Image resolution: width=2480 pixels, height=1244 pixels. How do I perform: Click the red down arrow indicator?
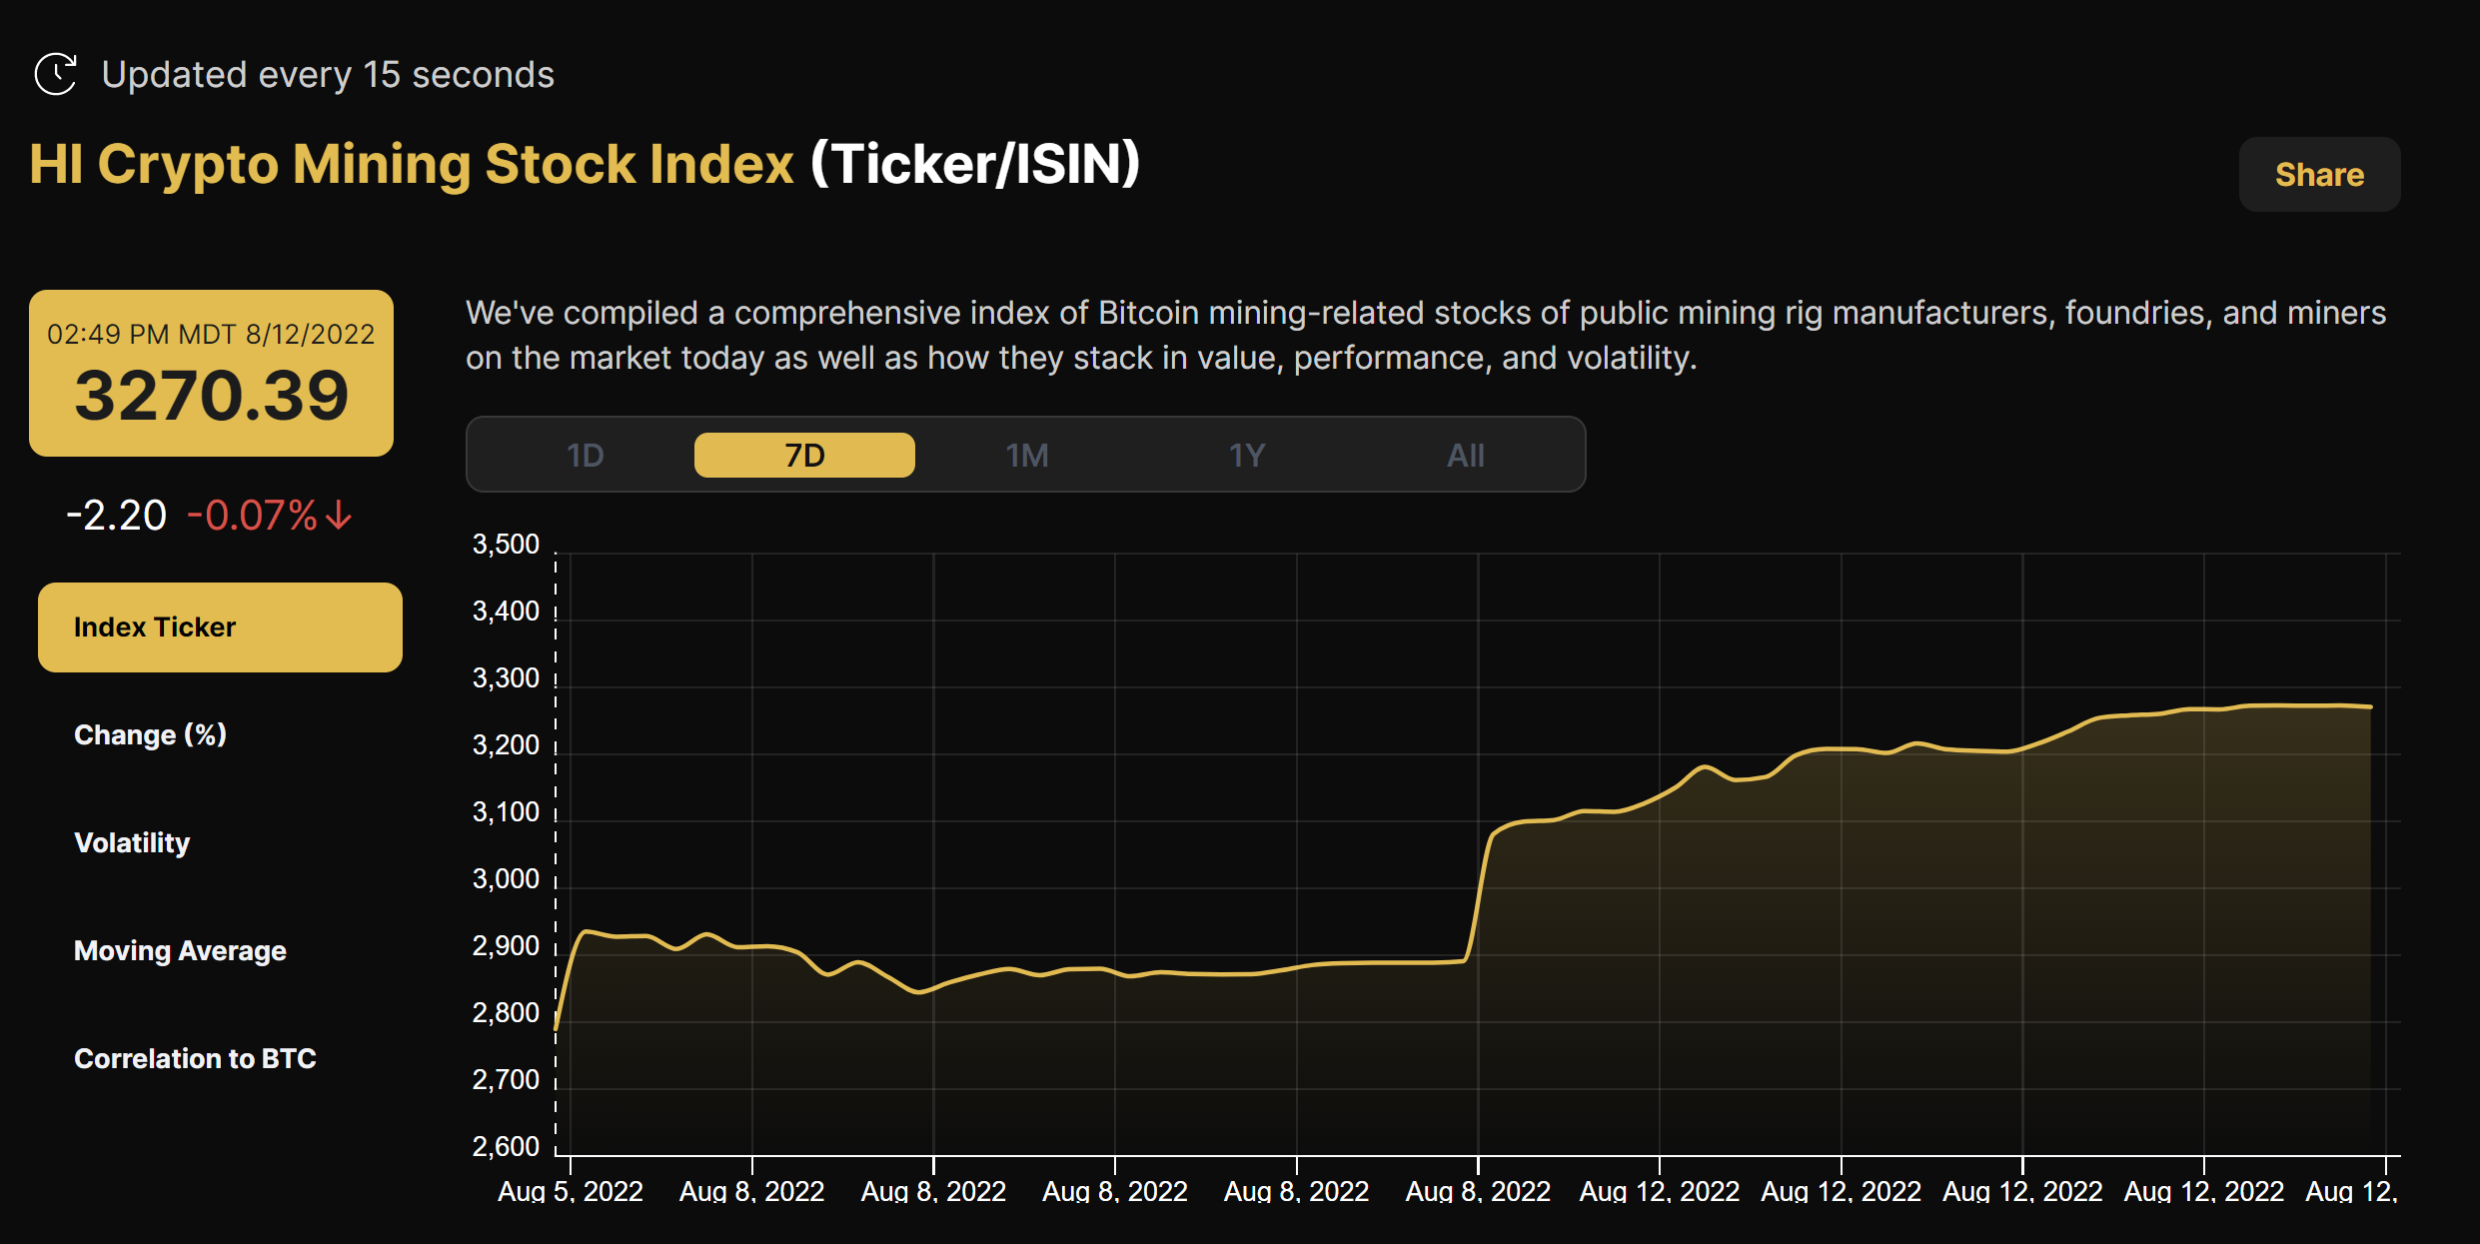point(339,516)
